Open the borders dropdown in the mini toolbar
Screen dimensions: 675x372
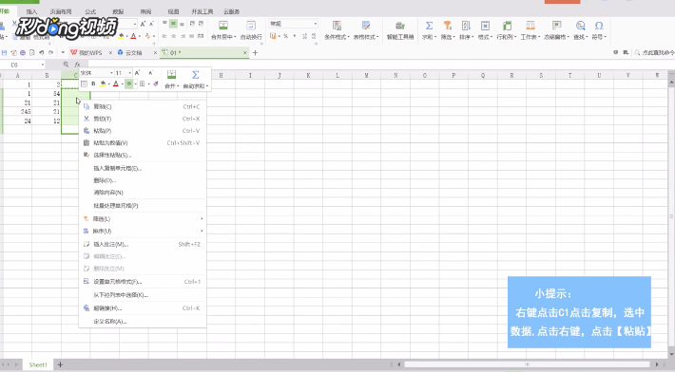coord(148,84)
